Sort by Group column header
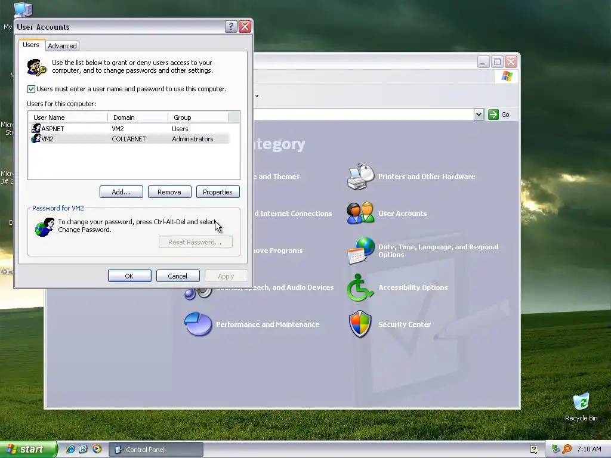 pos(198,117)
